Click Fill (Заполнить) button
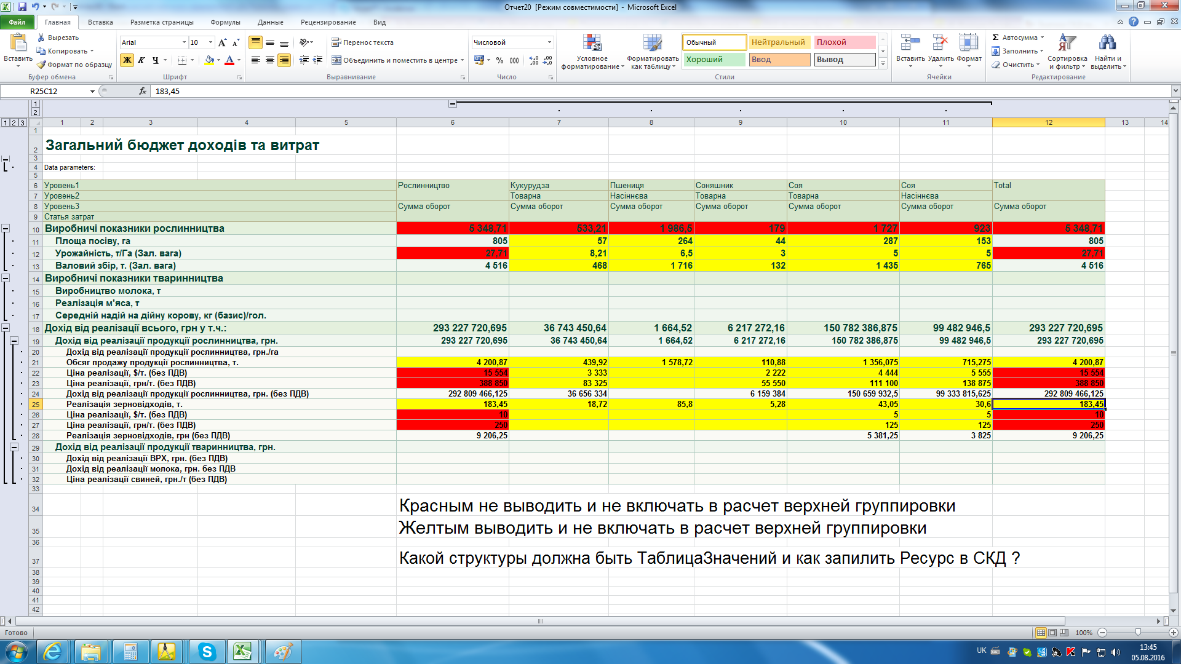1181x664 pixels. coord(1017,51)
